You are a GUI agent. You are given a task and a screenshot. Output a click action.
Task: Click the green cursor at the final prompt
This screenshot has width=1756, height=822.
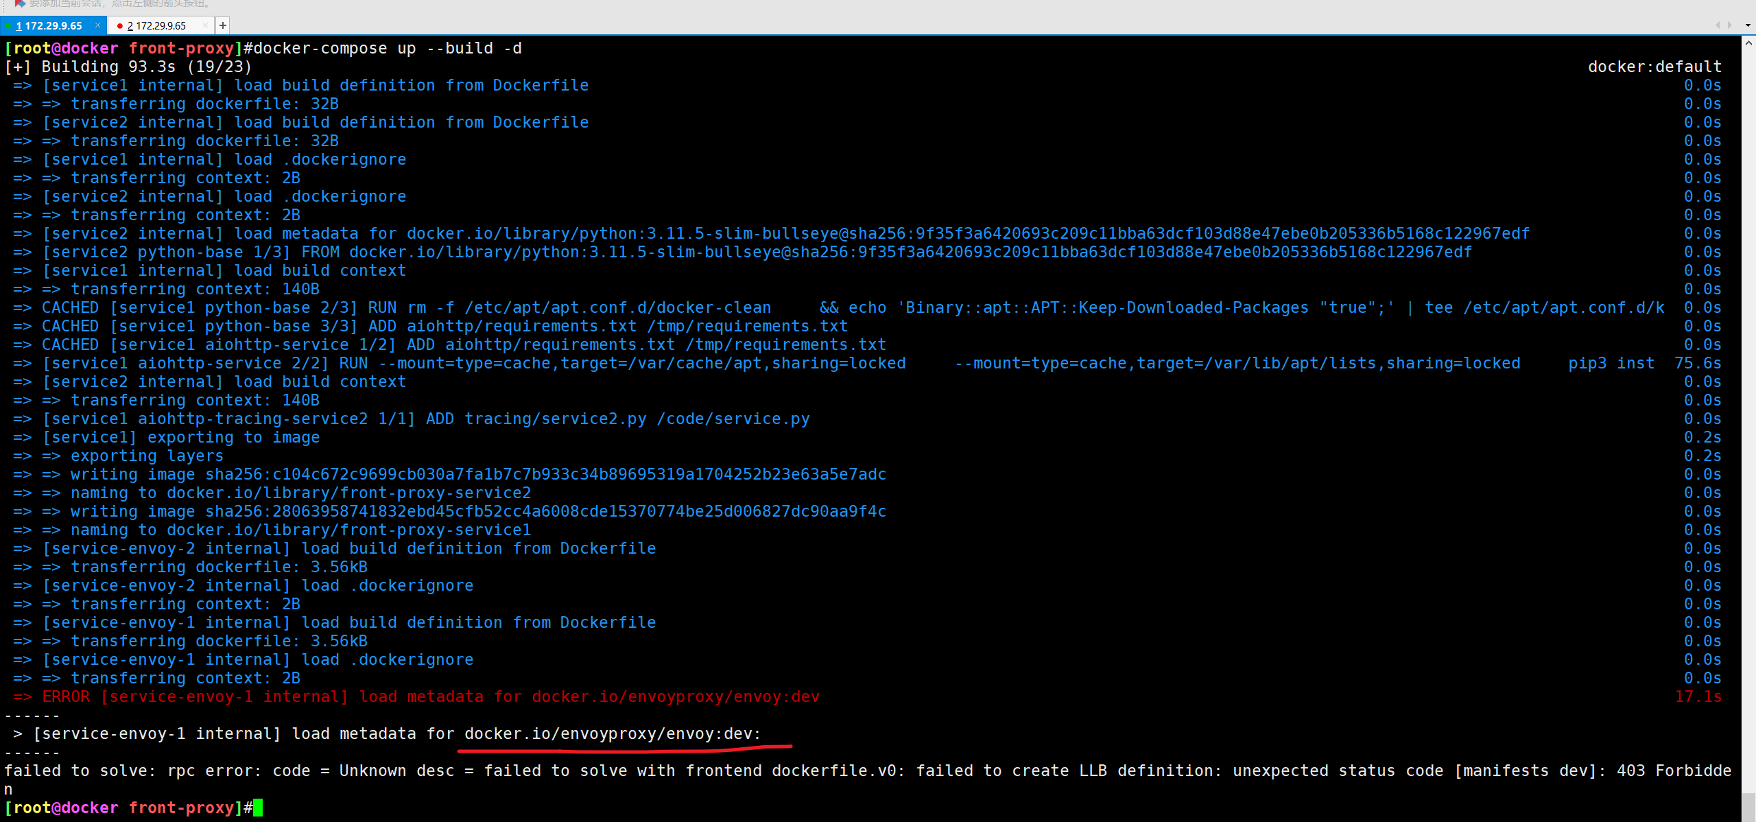click(x=258, y=808)
